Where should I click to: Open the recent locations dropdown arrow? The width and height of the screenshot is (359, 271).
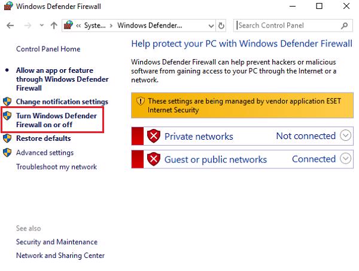[x=41, y=26]
